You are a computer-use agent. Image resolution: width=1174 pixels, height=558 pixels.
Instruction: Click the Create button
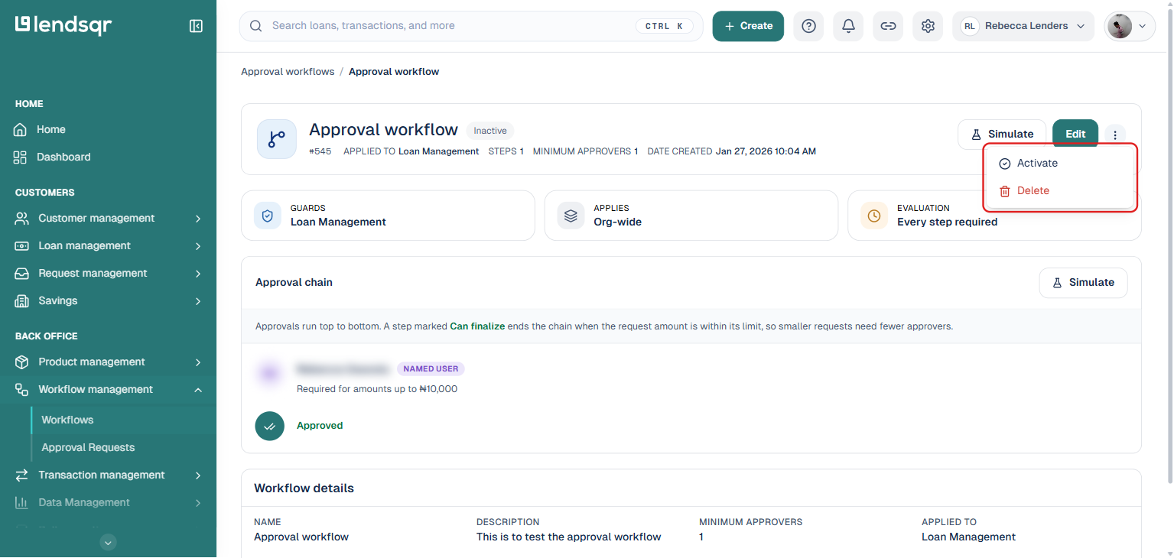tap(748, 26)
